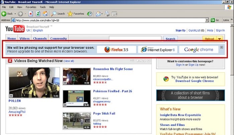
Task: Click the vertical scrollbar up arrow
Action: click(232, 25)
